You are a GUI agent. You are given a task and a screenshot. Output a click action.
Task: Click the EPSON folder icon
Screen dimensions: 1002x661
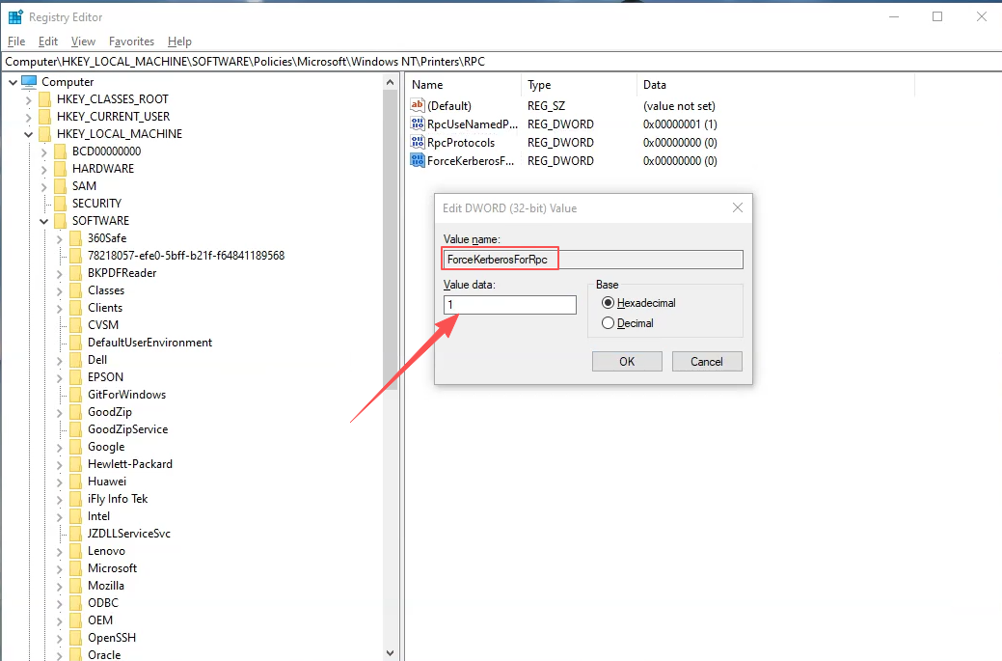(75, 377)
